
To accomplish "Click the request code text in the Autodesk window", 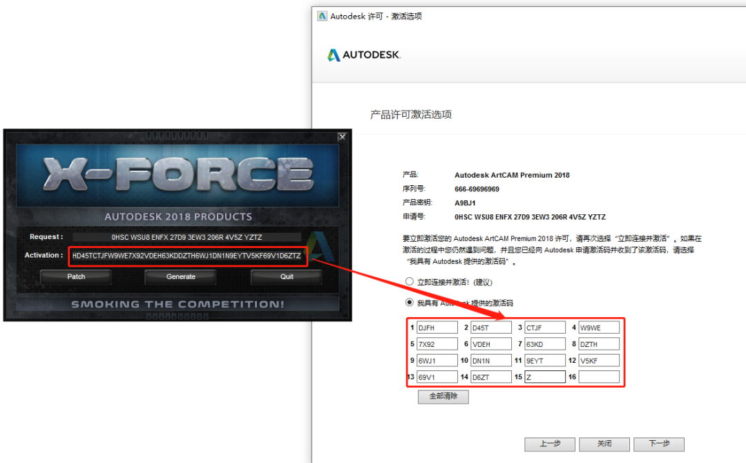I will click(530, 217).
